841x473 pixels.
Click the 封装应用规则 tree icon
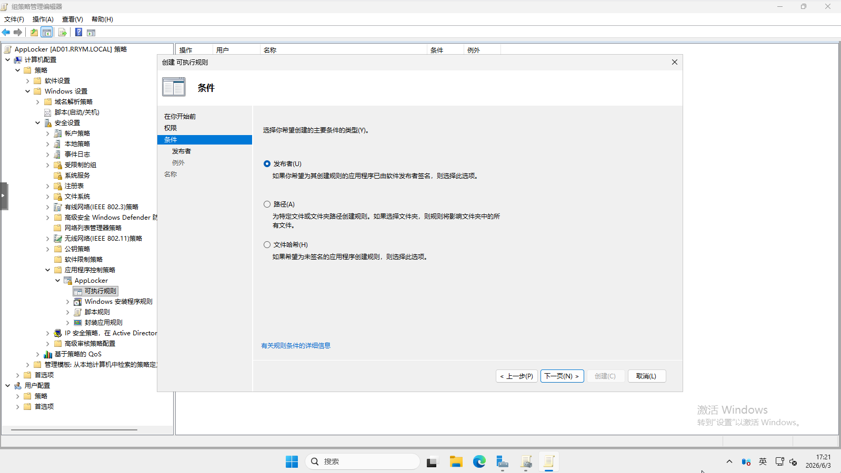(78, 323)
